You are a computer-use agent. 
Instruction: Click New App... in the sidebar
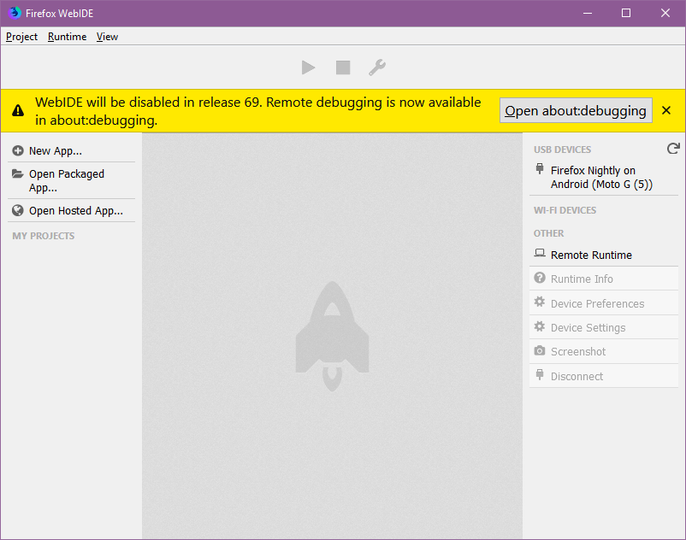55,151
